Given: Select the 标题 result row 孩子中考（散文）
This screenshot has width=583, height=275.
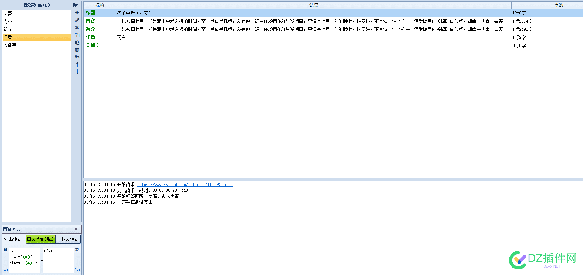Looking at the screenshot, I should (x=333, y=13).
